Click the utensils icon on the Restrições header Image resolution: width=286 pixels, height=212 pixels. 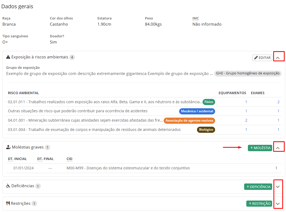[x=7, y=203]
